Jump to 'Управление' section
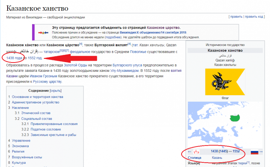This screenshot has width=270, height=167. (x=21, y=140)
